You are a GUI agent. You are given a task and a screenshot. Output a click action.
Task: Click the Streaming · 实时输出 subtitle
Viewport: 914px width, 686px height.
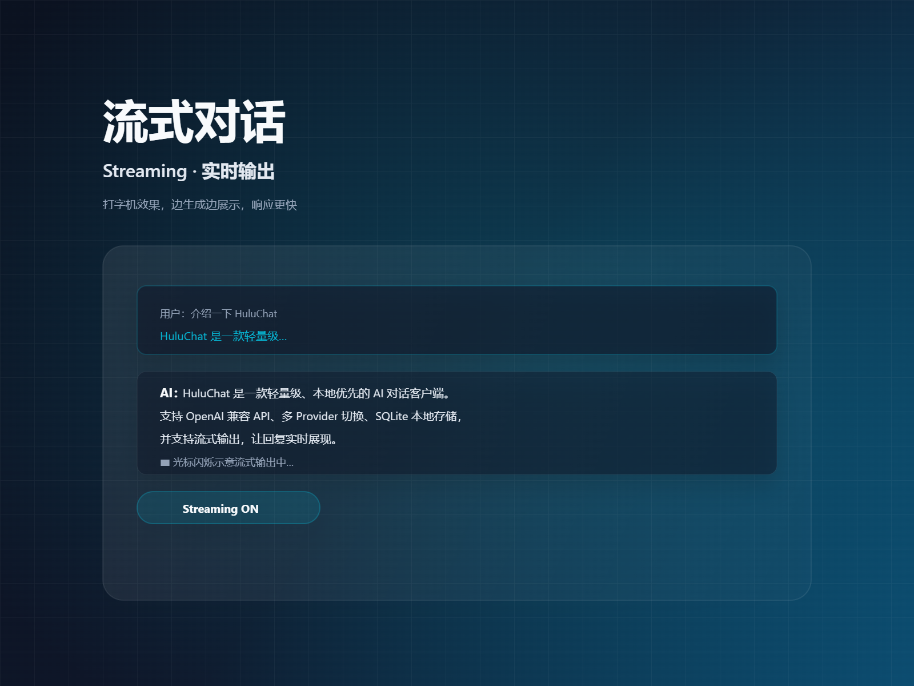click(189, 171)
